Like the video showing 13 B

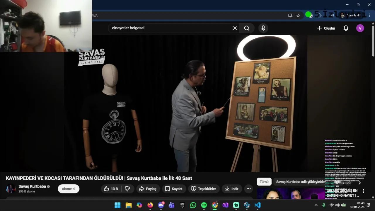click(x=111, y=189)
